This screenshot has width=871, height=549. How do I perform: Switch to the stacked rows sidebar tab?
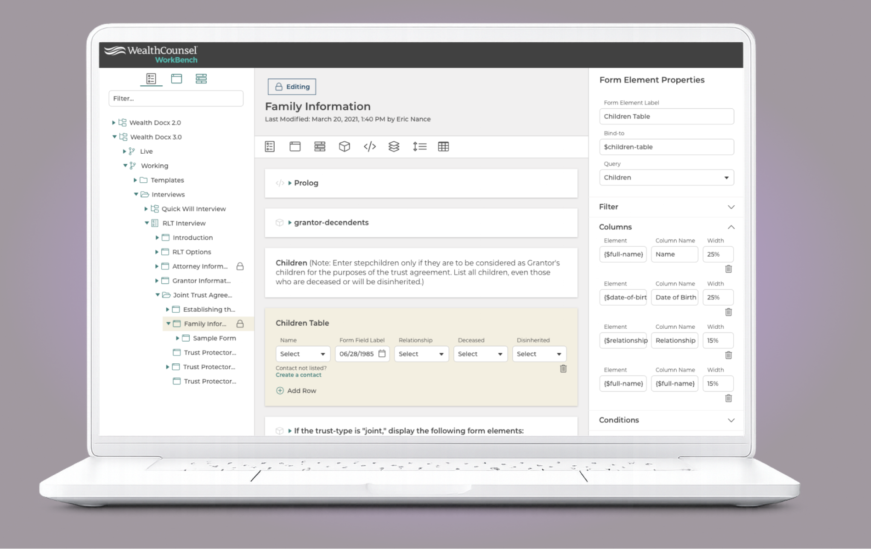click(x=201, y=79)
